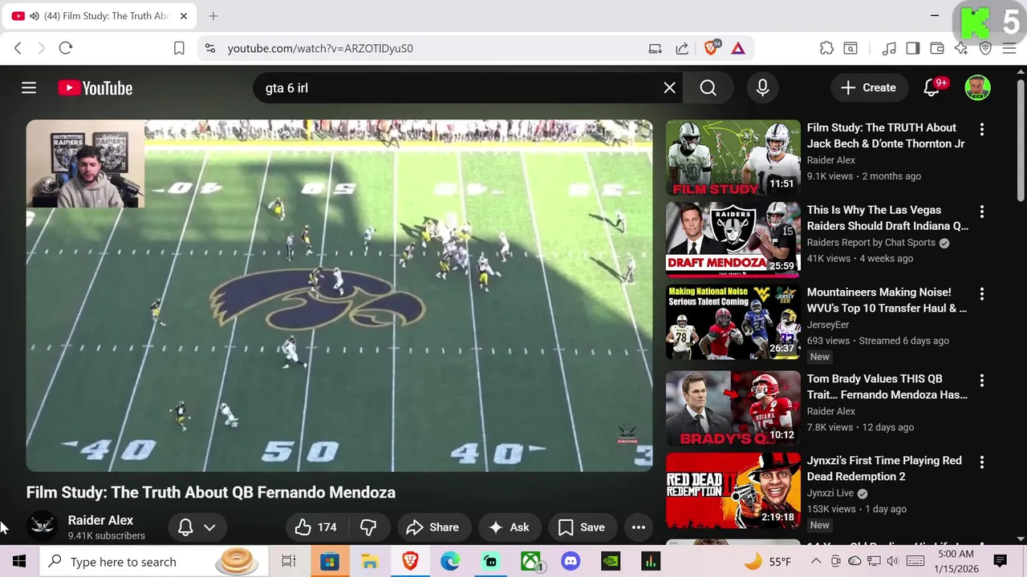Launch Discord from the taskbar

[x=570, y=562]
